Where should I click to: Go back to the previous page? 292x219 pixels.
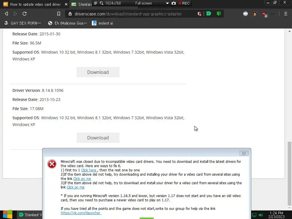[x=6, y=14]
